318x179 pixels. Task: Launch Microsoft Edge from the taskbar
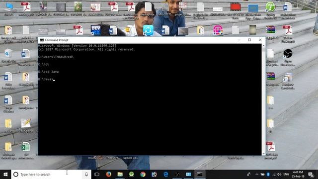click(165, 175)
